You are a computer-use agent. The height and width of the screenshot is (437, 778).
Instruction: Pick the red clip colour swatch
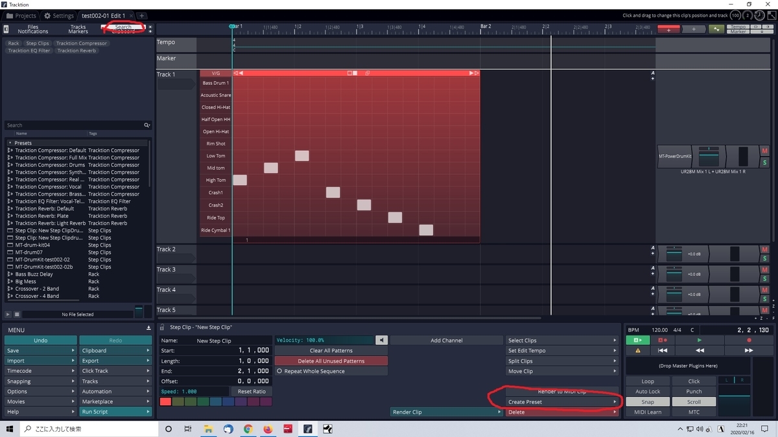tap(165, 402)
